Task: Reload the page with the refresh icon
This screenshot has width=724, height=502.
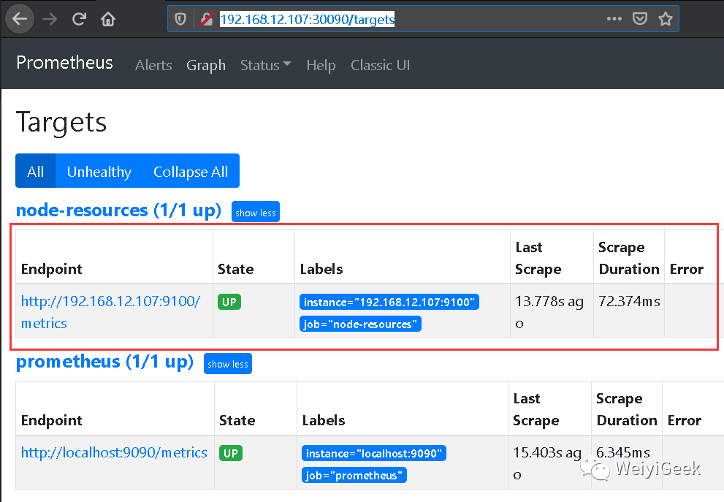Action: point(79,19)
